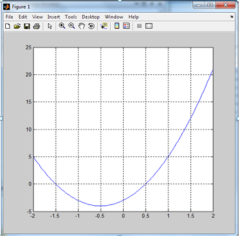Click the MATLAB logo in title bar
The height and width of the screenshot is (236, 239).
tap(6, 7)
